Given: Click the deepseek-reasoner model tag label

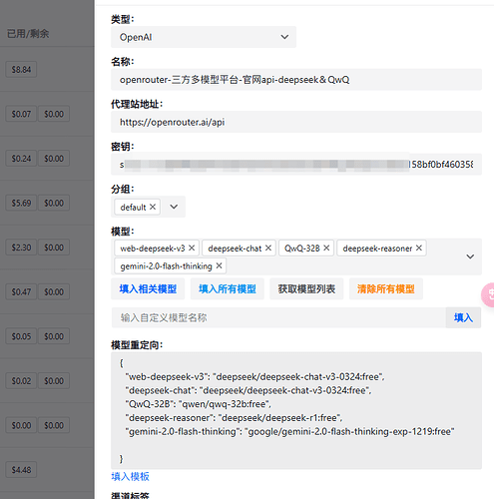Looking at the screenshot, I should (x=377, y=249).
